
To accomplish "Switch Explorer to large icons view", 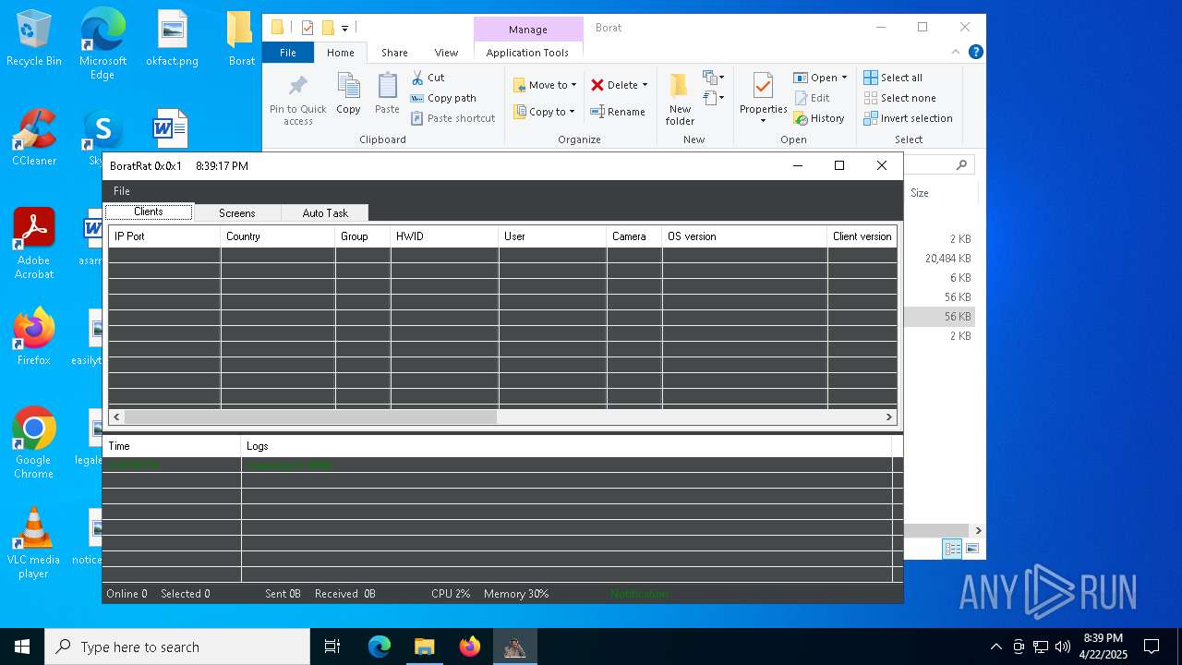I will (971, 549).
